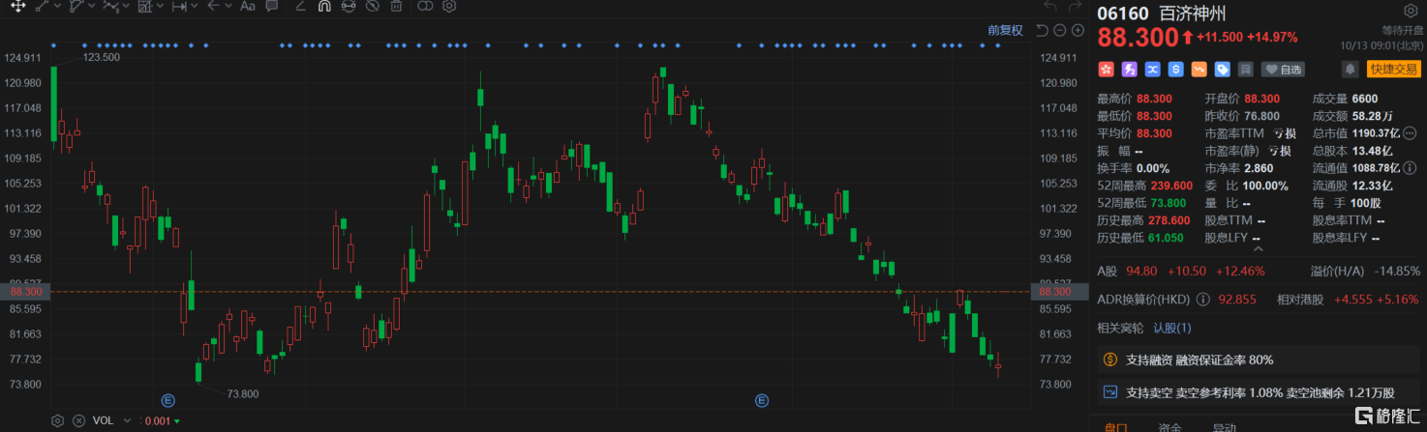Screen dimensions: 1427x432
Task: Click the blue dollar sign icon
Action: coord(1175,70)
